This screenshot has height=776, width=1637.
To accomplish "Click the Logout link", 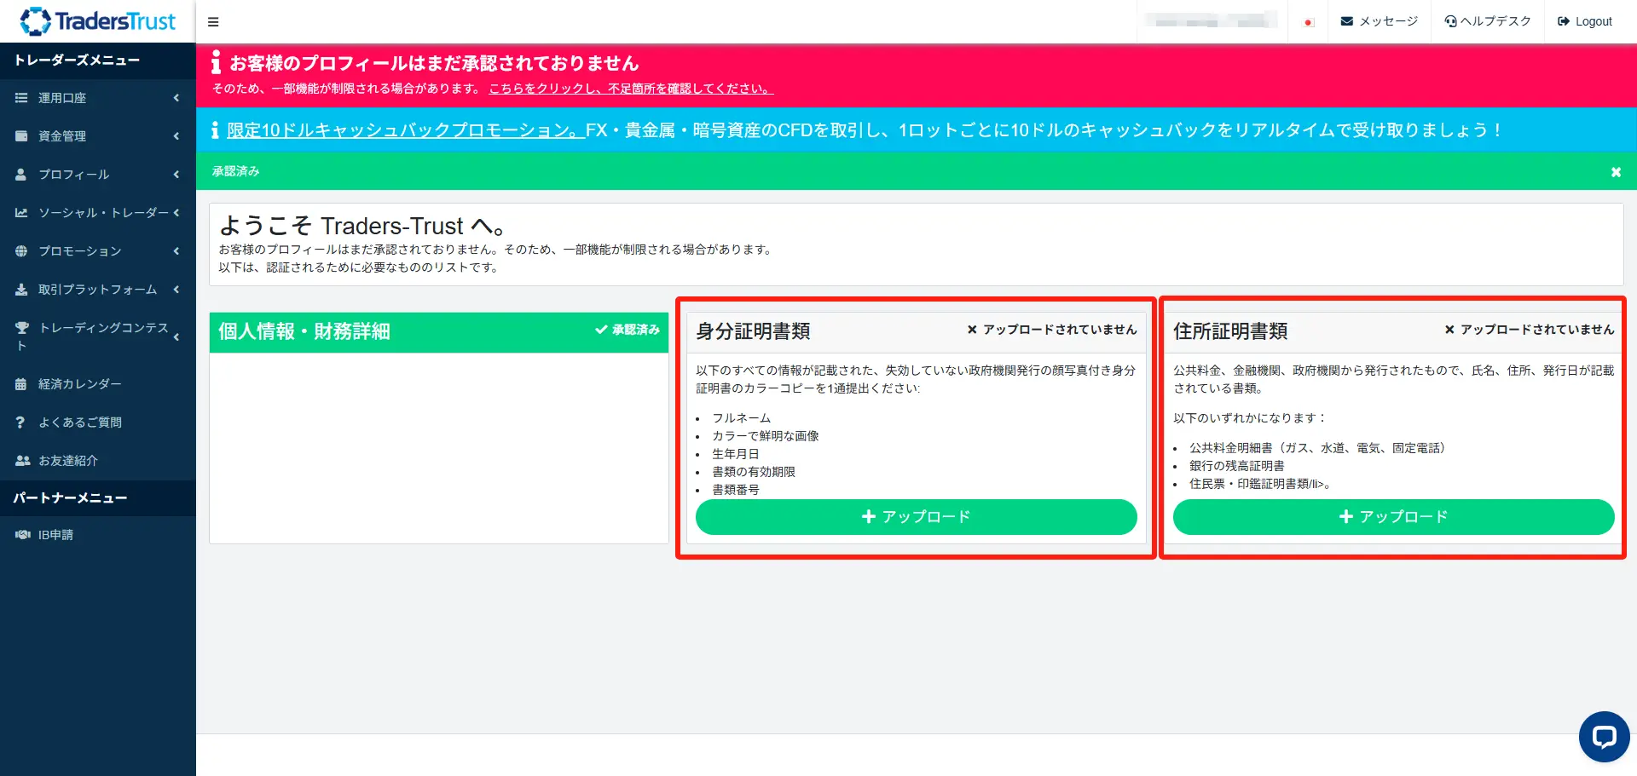I will pos(1585,21).
